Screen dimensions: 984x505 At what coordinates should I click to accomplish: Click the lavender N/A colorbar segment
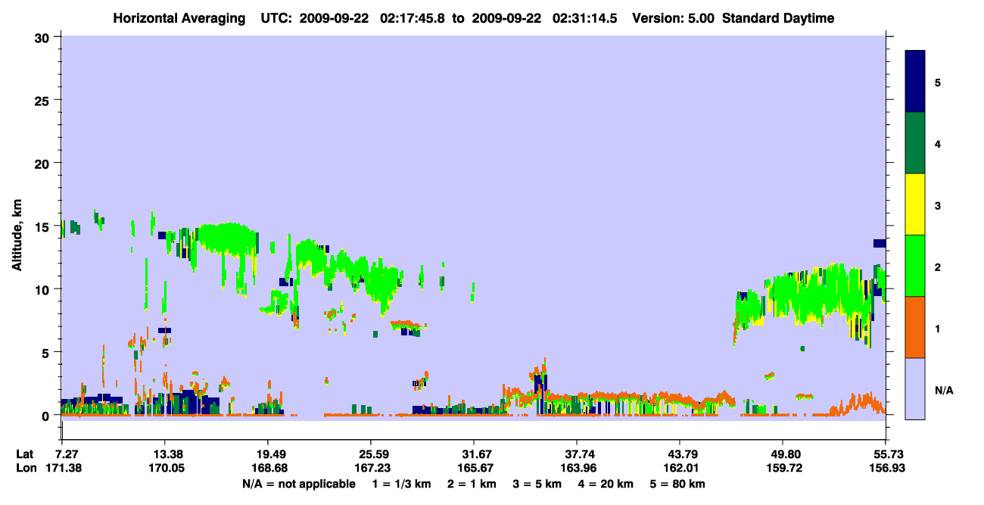click(x=915, y=388)
